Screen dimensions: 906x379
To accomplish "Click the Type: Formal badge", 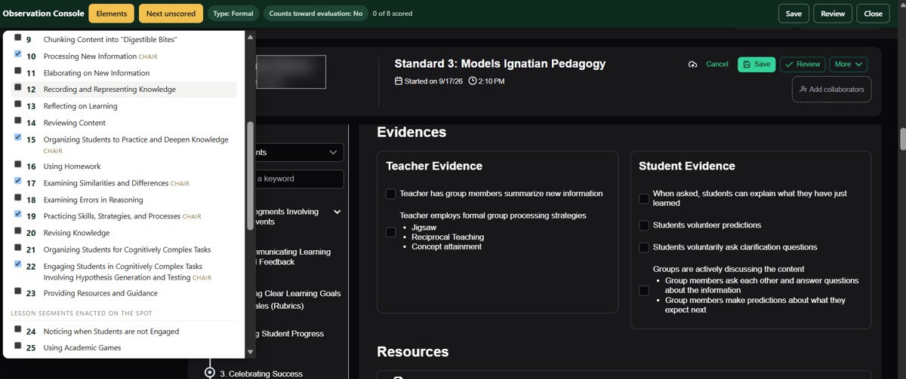I will click(233, 14).
